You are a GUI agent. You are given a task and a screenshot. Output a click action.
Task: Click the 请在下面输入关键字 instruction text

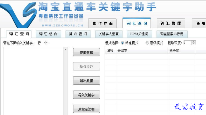[x=26, y=43]
